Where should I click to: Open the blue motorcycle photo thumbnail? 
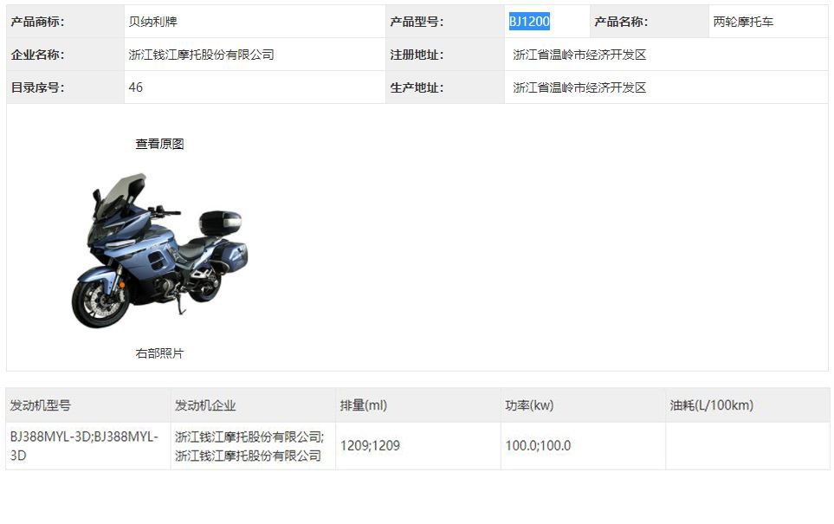click(x=159, y=250)
